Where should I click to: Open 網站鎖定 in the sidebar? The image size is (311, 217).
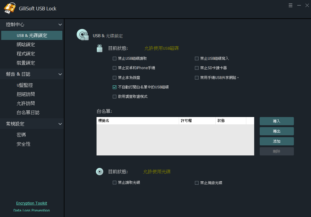coord(26,45)
